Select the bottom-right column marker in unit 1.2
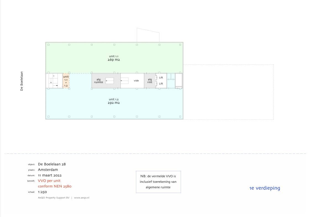This screenshot has width=310, height=217. click(x=180, y=117)
